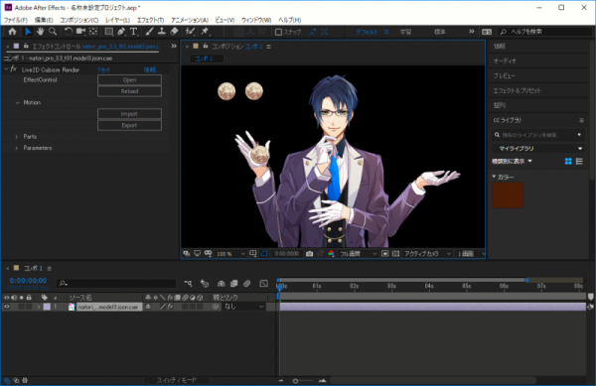
Task: Click the natori layer label color swatch
Action: point(47,307)
